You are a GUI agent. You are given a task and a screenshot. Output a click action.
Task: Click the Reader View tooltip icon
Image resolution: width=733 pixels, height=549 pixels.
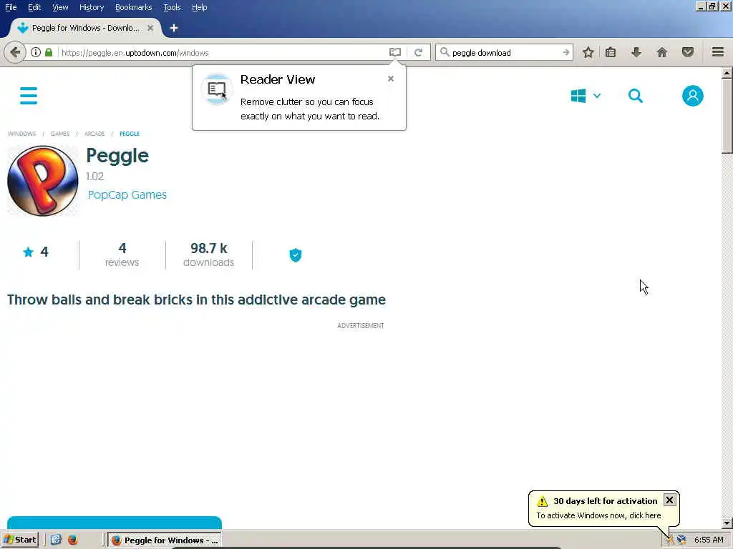click(216, 89)
